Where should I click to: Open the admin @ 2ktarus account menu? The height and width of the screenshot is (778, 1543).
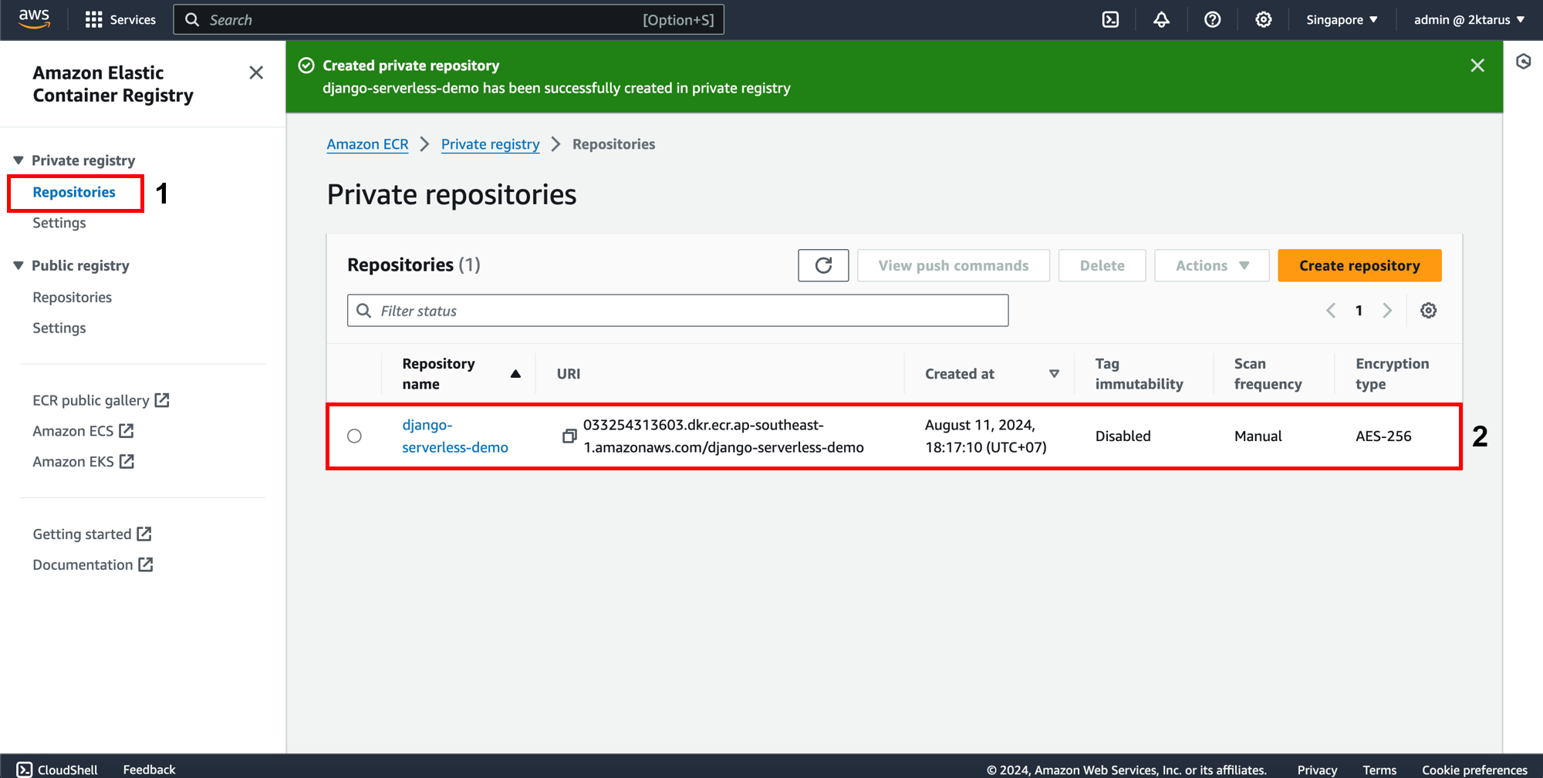[1469, 19]
